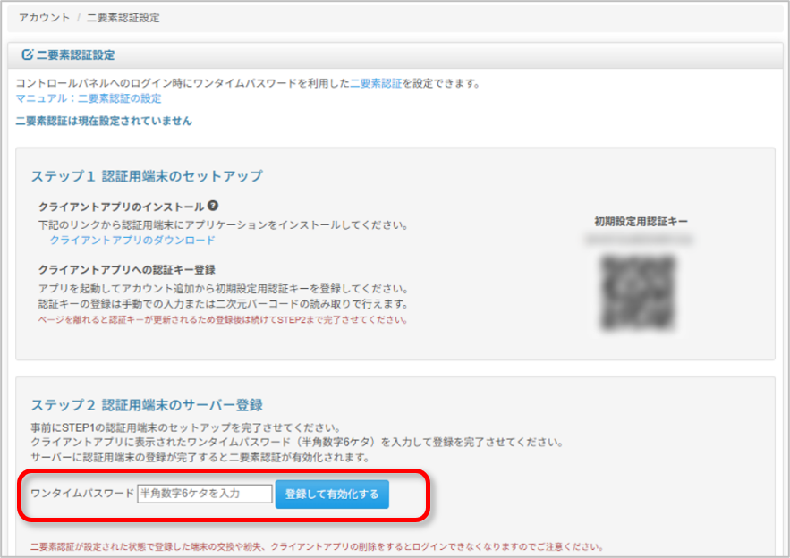Click the red STEP2 warning note
Screen dimensions: 790x558
pos(223,320)
